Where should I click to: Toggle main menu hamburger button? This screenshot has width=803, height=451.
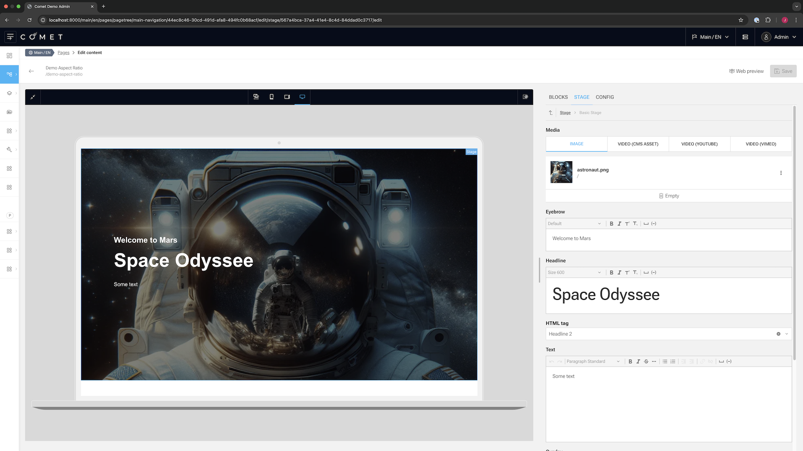(x=10, y=37)
